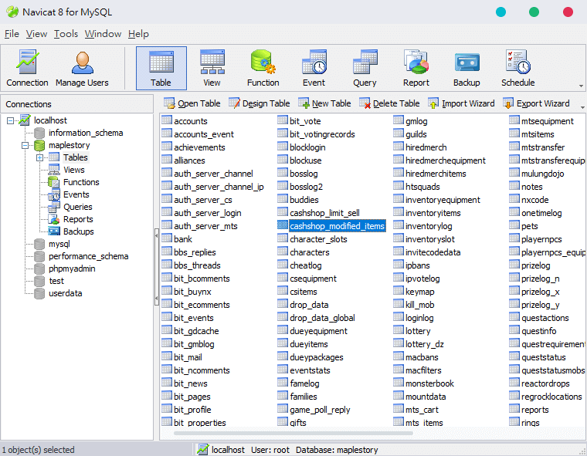Show the Event objects

coord(314,69)
